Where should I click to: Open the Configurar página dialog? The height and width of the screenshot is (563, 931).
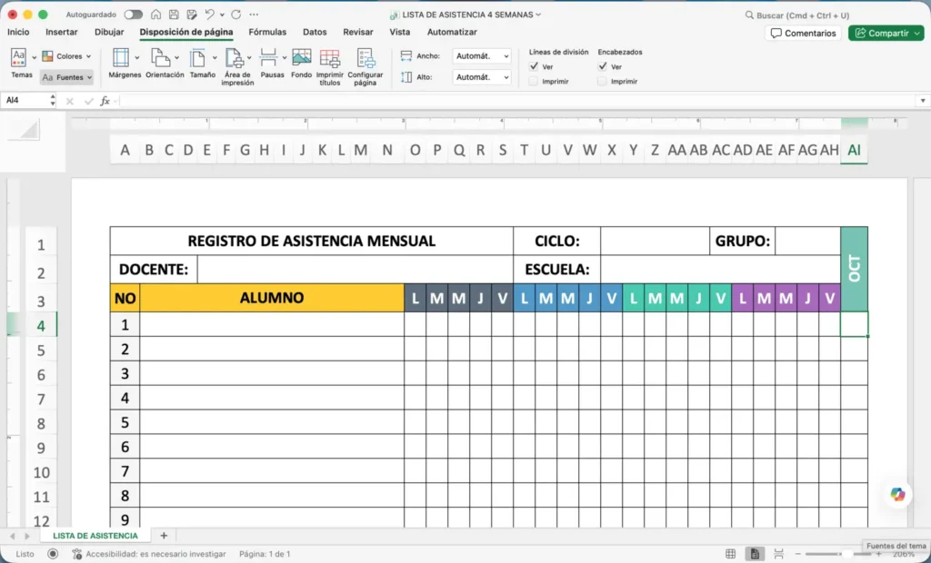(365, 67)
